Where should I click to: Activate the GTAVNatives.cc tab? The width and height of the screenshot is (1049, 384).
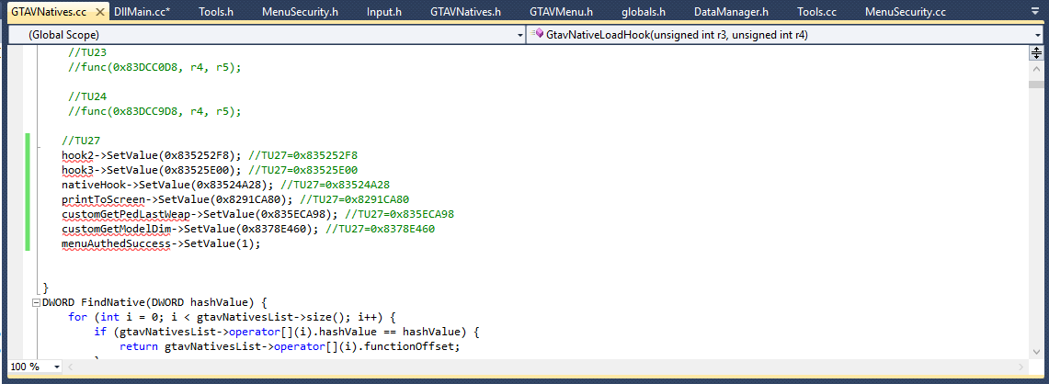48,12
